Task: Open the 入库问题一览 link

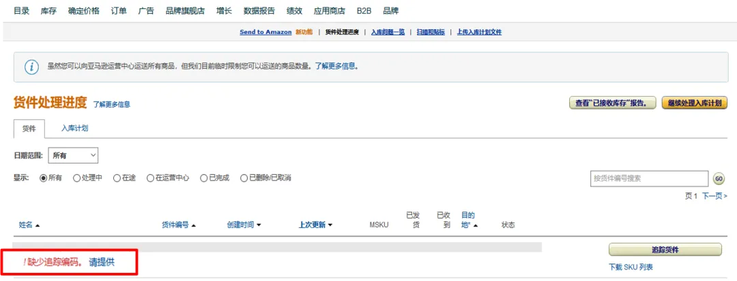Action: pyautogui.click(x=388, y=32)
